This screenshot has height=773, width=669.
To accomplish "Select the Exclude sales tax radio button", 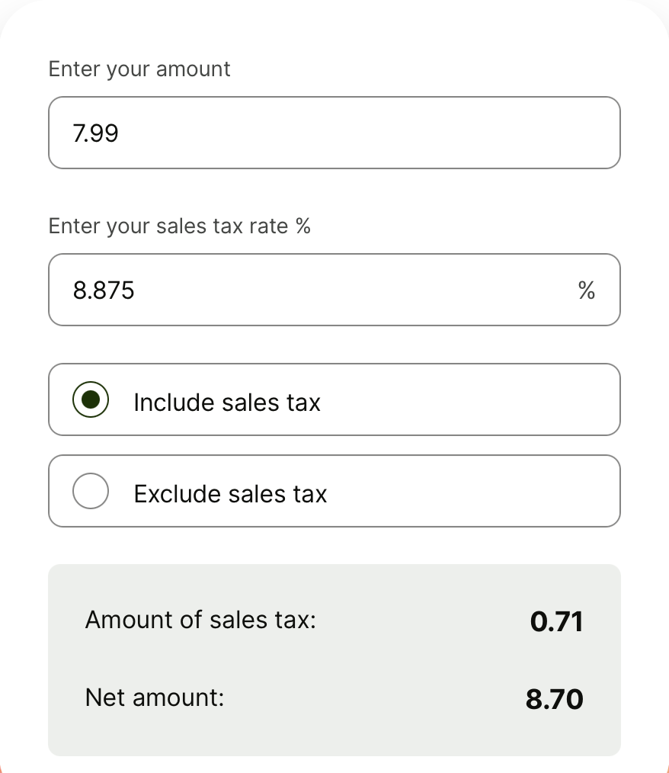I will pos(91,492).
